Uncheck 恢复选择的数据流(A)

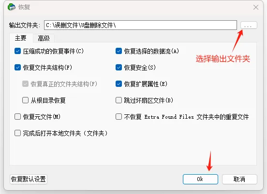pyautogui.click(x=119, y=51)
